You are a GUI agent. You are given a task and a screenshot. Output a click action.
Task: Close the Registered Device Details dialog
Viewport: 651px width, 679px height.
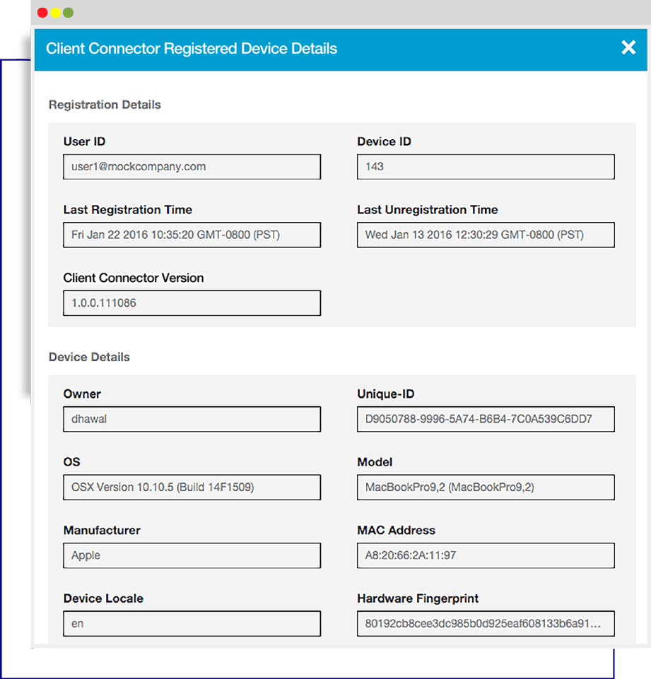click(x=628, y=48)
